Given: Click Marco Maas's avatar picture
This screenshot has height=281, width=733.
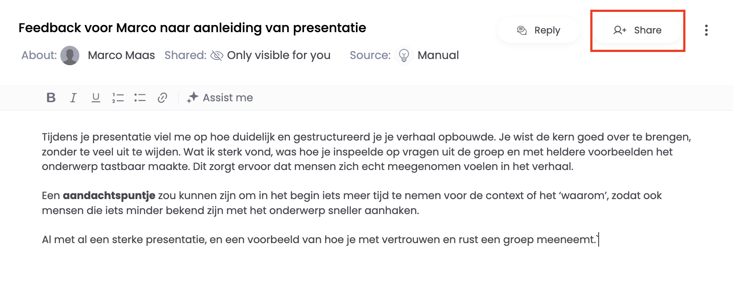Looking at the screenshot, I should [70, 55].
